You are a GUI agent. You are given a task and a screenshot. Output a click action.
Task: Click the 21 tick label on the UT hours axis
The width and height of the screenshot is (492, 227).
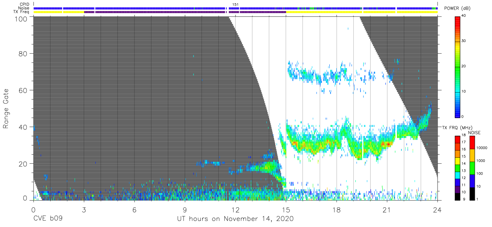[x=387, y=209]
